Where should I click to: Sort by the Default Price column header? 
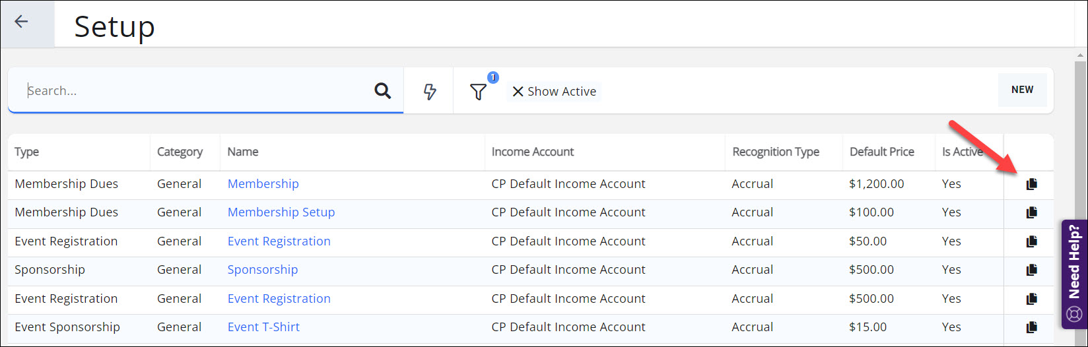pos(881,152)
